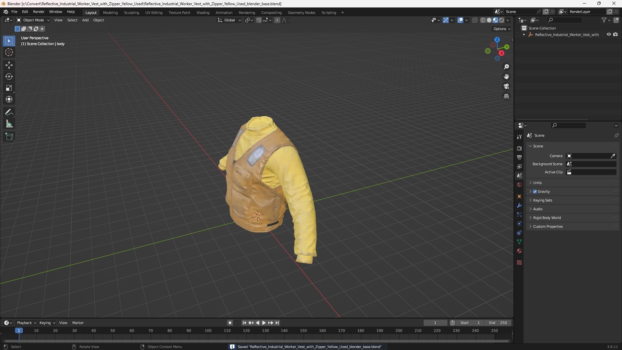This screenshot has height=350, width=622.
Task: Click the Marker menu in timeline
Action: [78, 323]
